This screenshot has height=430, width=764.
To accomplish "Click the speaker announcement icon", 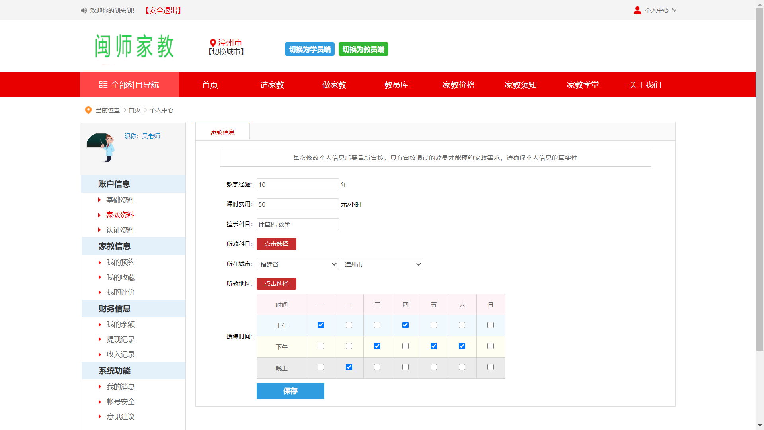I will pyautogui.click(x=84, y=10).
